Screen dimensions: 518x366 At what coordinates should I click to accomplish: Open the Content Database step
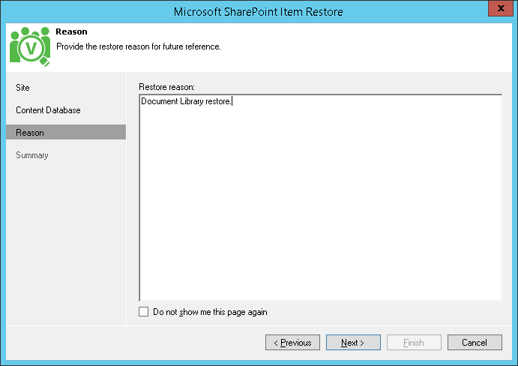click(x=48, y=110)
